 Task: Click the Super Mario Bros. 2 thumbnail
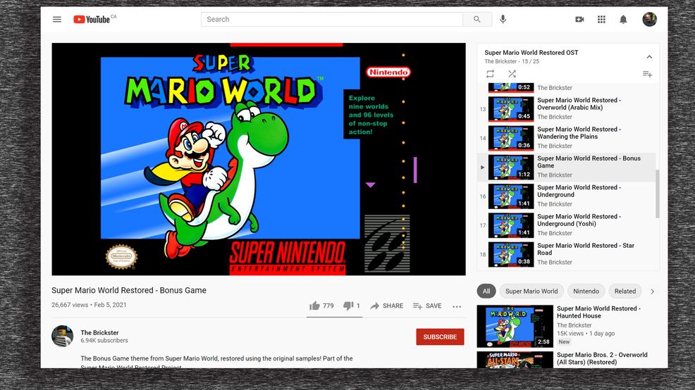pos(515,360)
